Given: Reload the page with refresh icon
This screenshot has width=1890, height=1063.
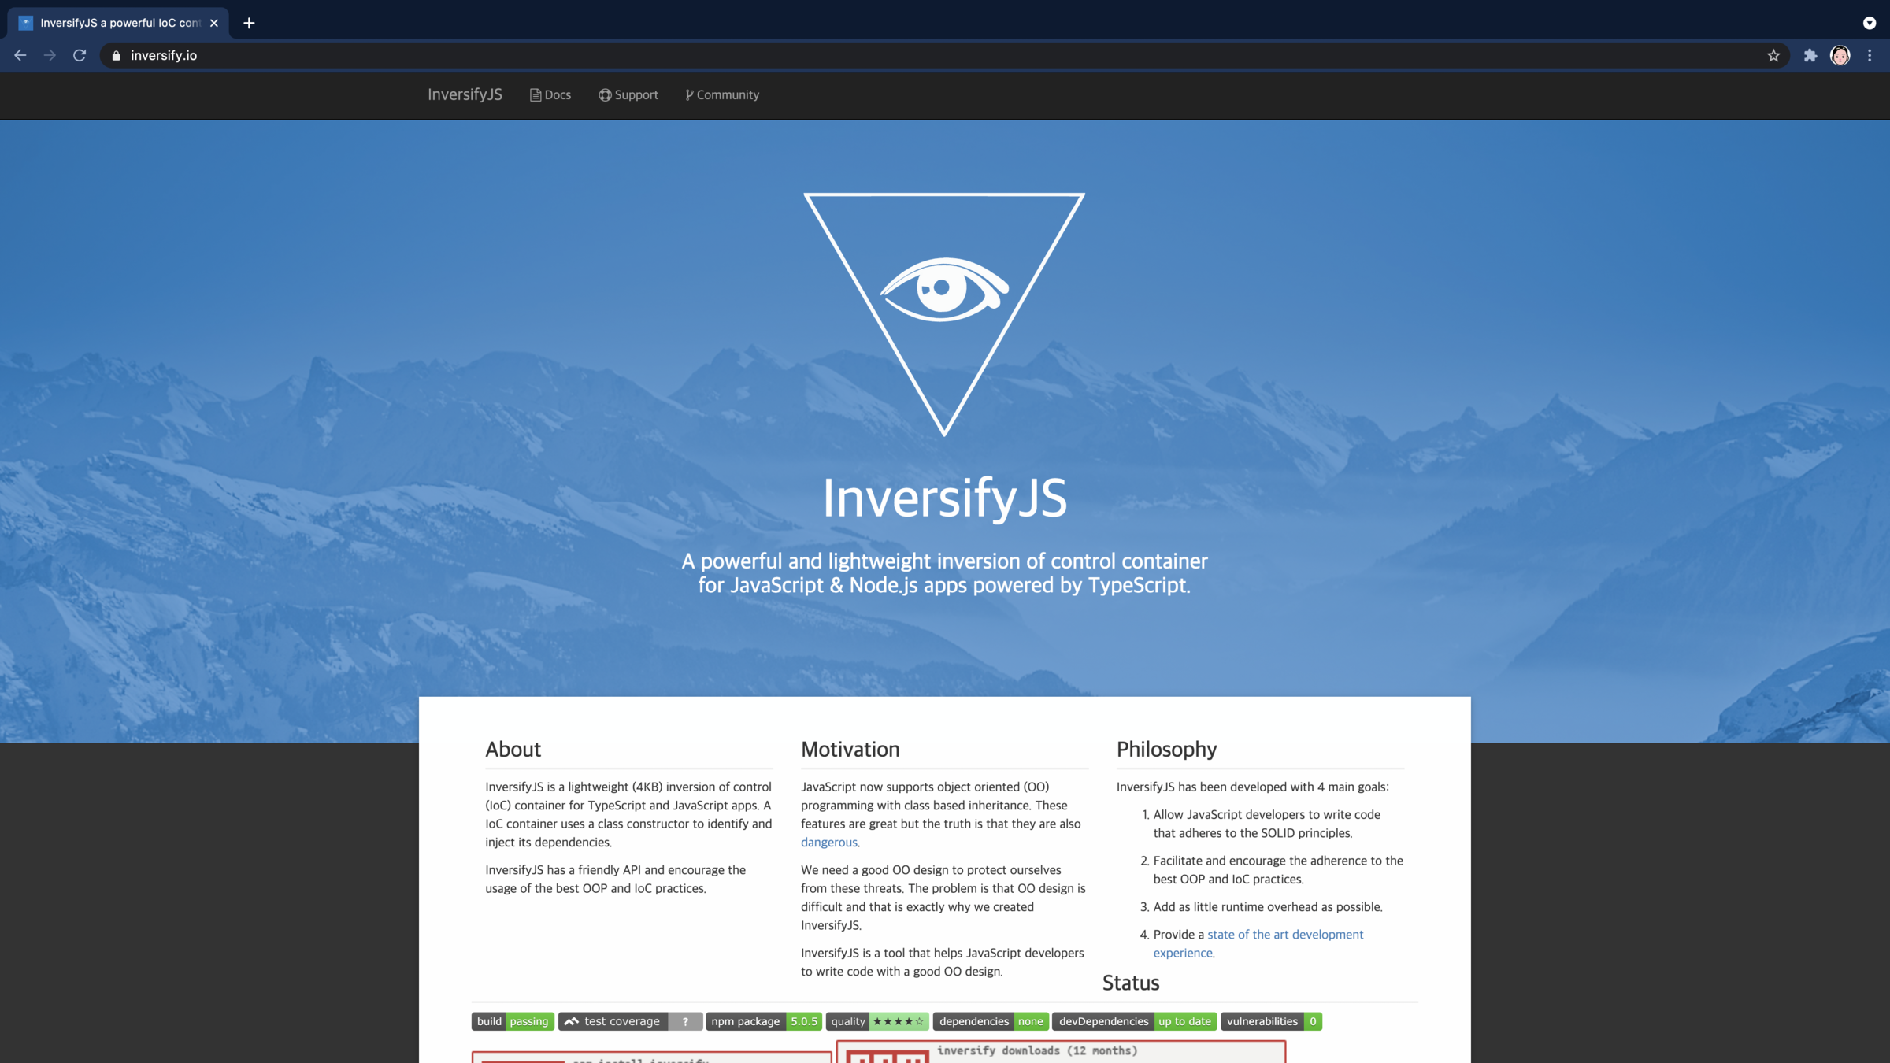Looking at the screenshot, I should click(x=80, y=55).
